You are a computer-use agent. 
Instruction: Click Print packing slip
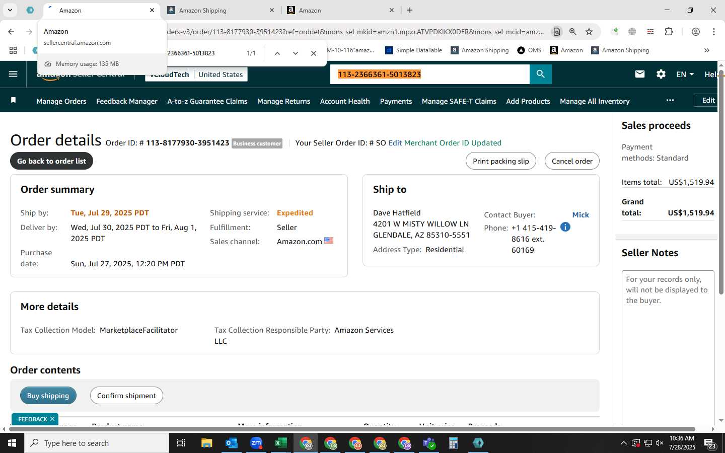[501, 161]
